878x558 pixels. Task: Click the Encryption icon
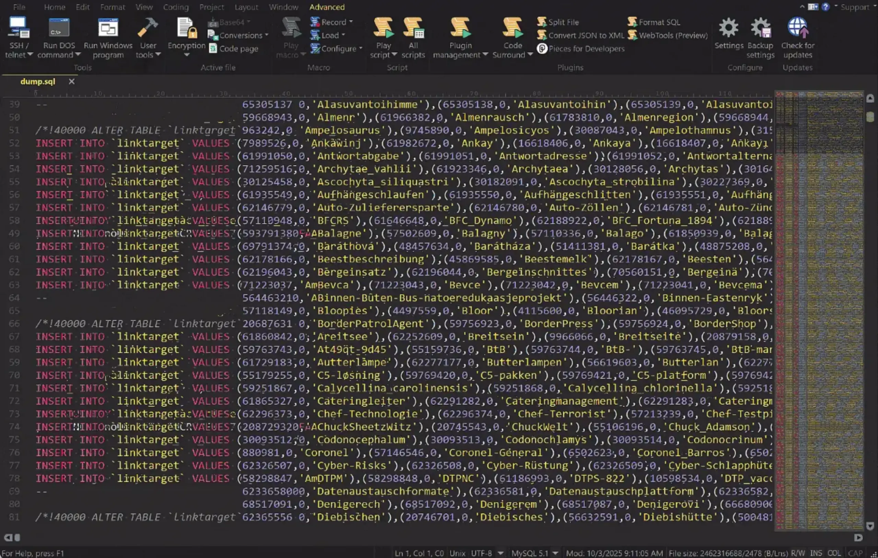click(186, 28)
